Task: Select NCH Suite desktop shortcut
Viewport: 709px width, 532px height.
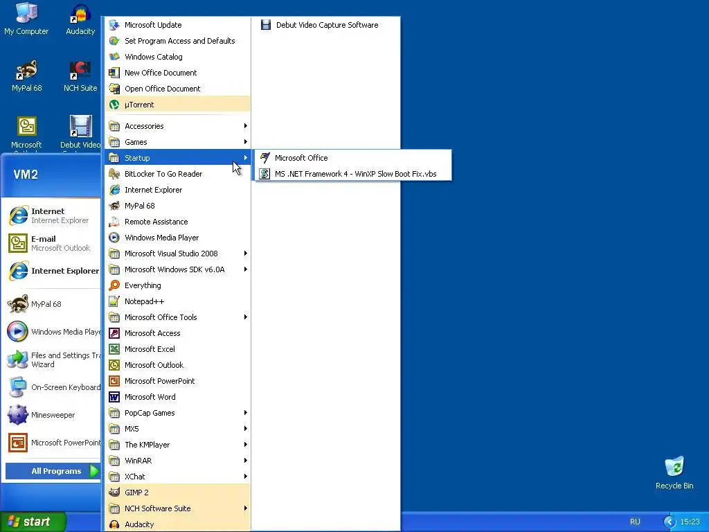Action: click(80, 76)
